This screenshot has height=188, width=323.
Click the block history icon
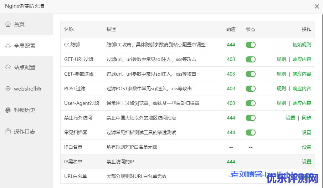pyautogui.click(x=8, y=110)
